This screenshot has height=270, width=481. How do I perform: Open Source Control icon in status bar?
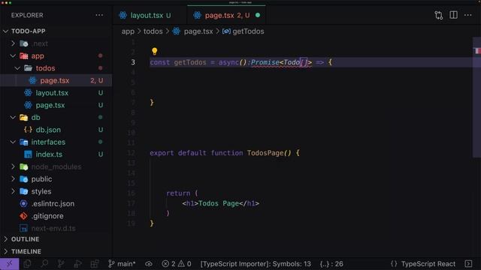tap(61, 263)
